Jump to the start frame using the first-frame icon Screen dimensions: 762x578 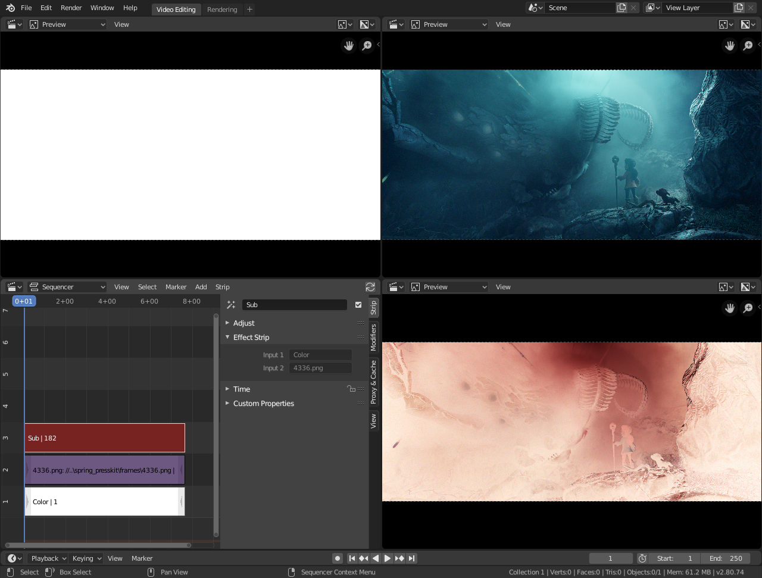coord(352,558)
